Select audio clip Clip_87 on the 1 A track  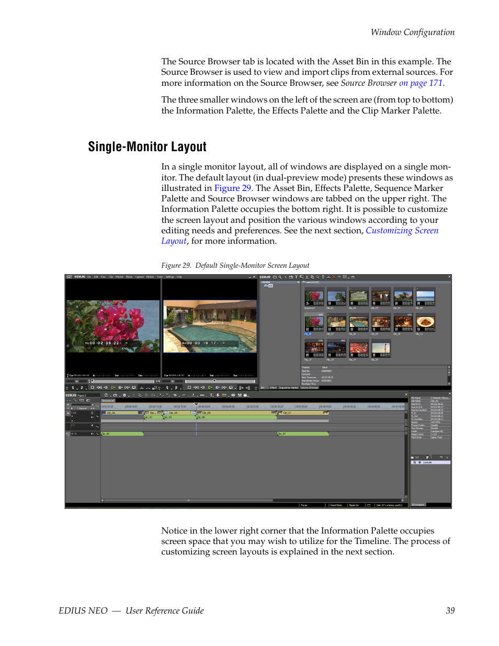[303, 434]
